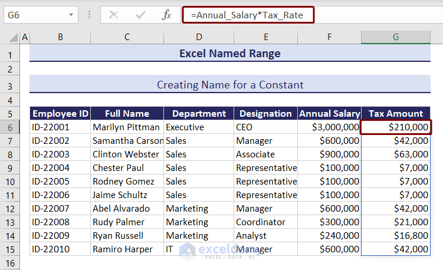Click the formula bar with =Annual_Salary*Tax_Rate
This screenshot has height=270, width=443.
point(248,15)
